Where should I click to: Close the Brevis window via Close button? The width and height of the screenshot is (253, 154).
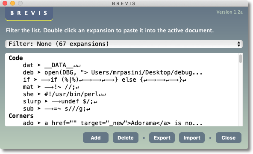[229, 137]
